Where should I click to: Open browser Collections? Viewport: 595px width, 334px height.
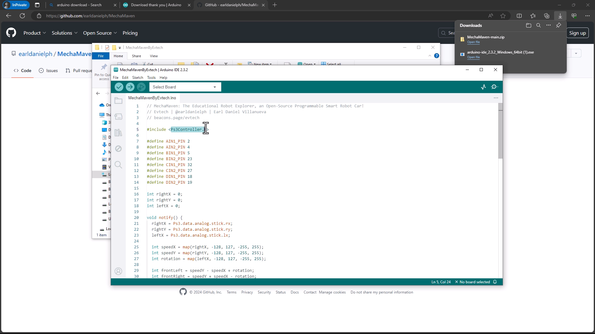tap(547, 16)
